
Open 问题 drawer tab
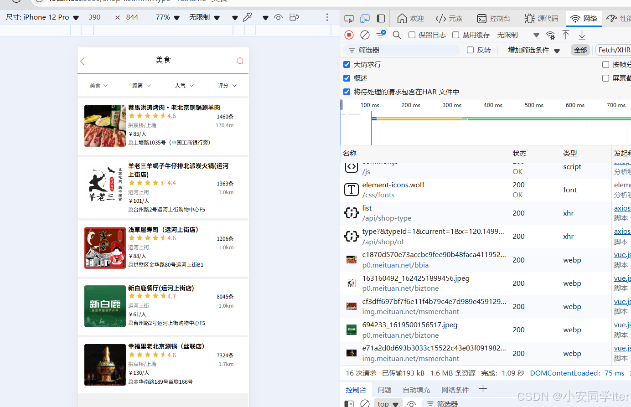point(384,390)
